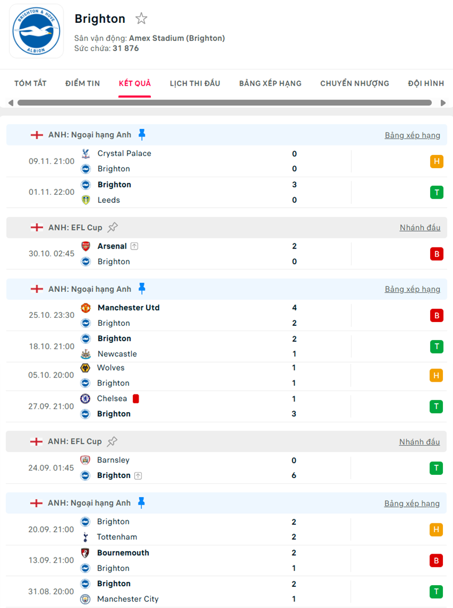Click the green T result badge for Leeds match

tap(436, 192)
